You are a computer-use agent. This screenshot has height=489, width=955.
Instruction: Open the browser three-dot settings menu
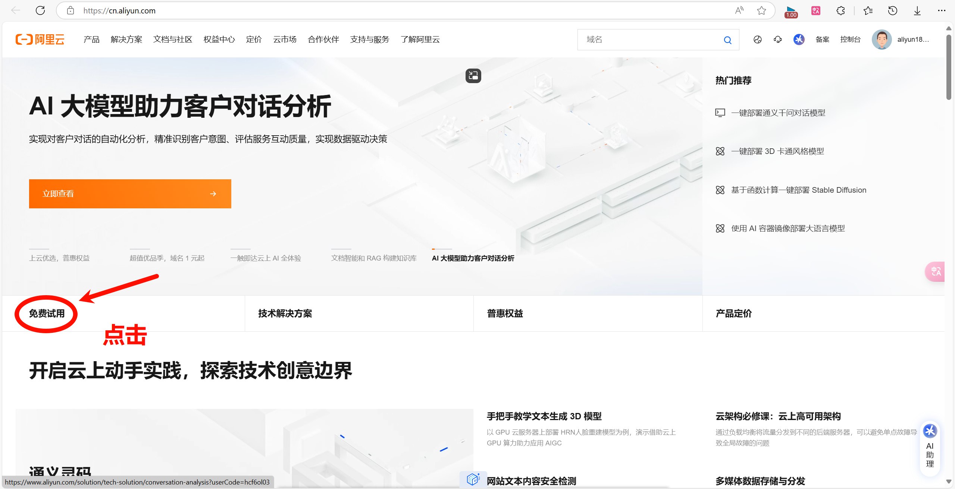coord(942,10)
